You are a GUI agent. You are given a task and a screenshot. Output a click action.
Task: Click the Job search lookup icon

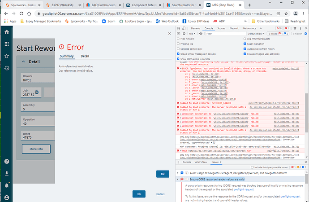coord(37,92)
